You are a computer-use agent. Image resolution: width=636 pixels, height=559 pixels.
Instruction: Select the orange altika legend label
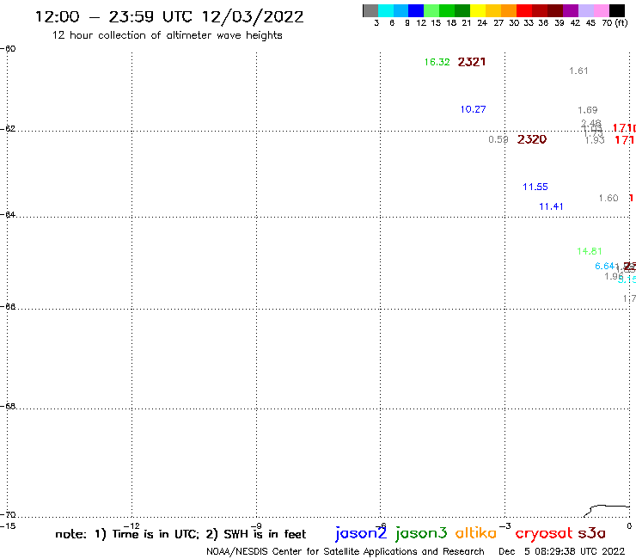(476, 532)
